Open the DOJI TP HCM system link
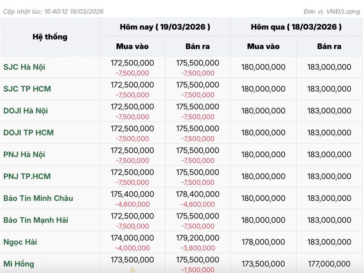Screen dimensions: 364x273 pos(29,132)
